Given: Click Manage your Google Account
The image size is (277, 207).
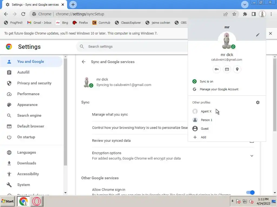Looking at the screenshot, I should [227, 89].
